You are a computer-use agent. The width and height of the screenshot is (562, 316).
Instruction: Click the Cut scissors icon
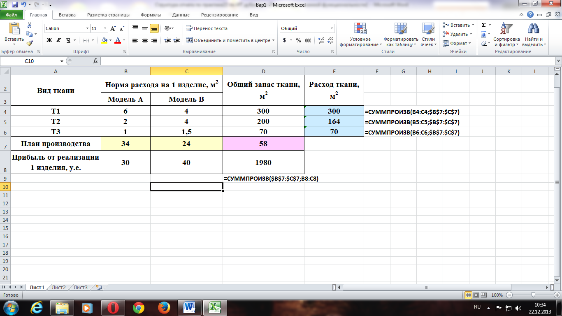pyautogui.click(x=30, y=26)
